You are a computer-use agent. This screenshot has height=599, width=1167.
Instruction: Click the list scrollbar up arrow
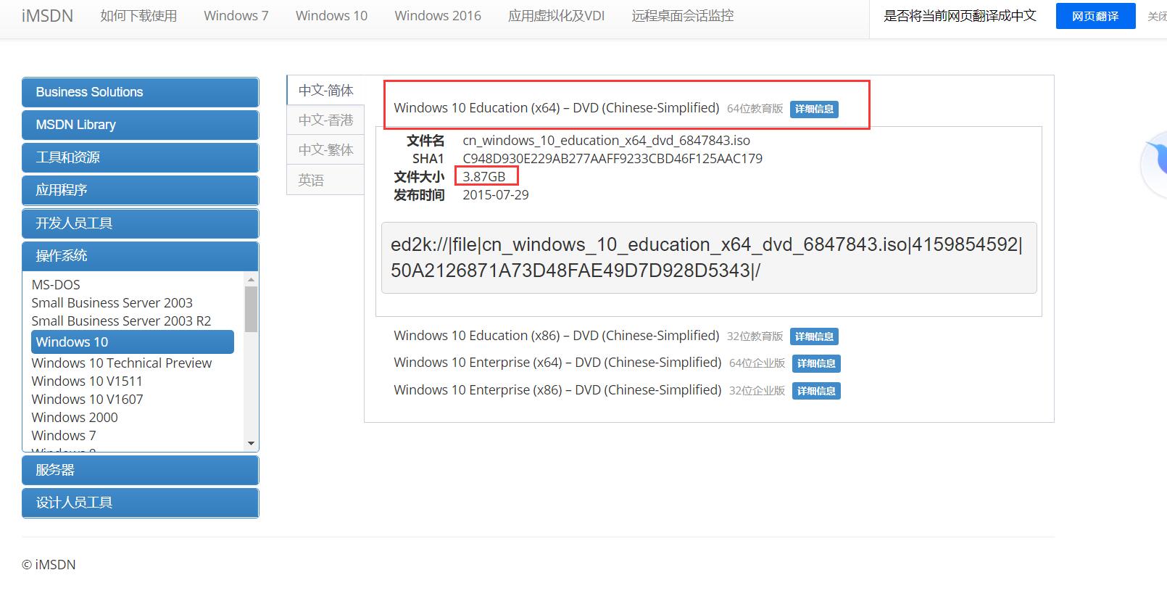252,279
